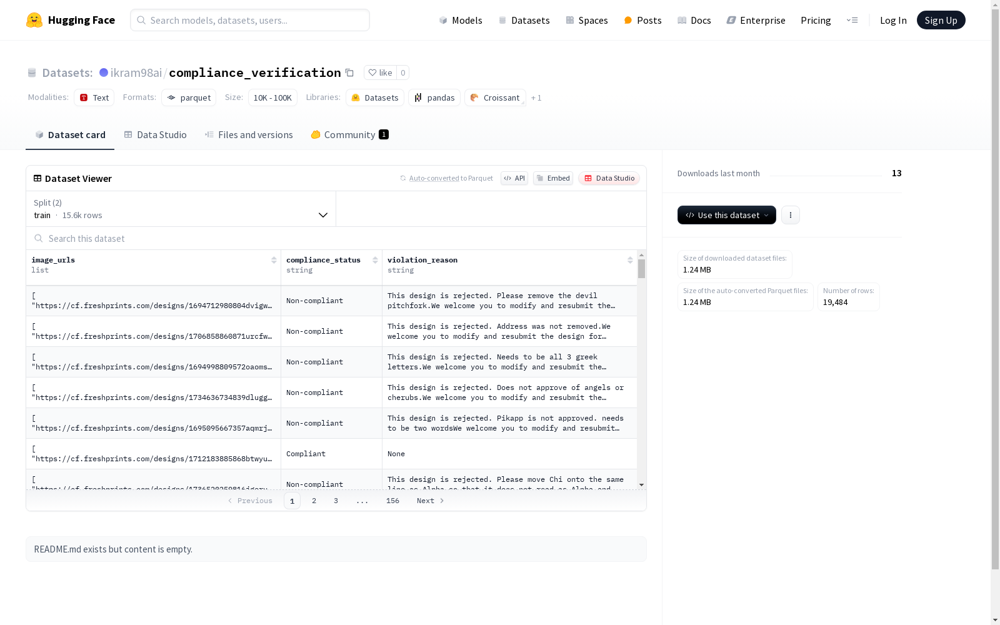Screen dimensions: 1000x625
Task: Sort by the image_urls column sort icon
Action: pos(274,260)
